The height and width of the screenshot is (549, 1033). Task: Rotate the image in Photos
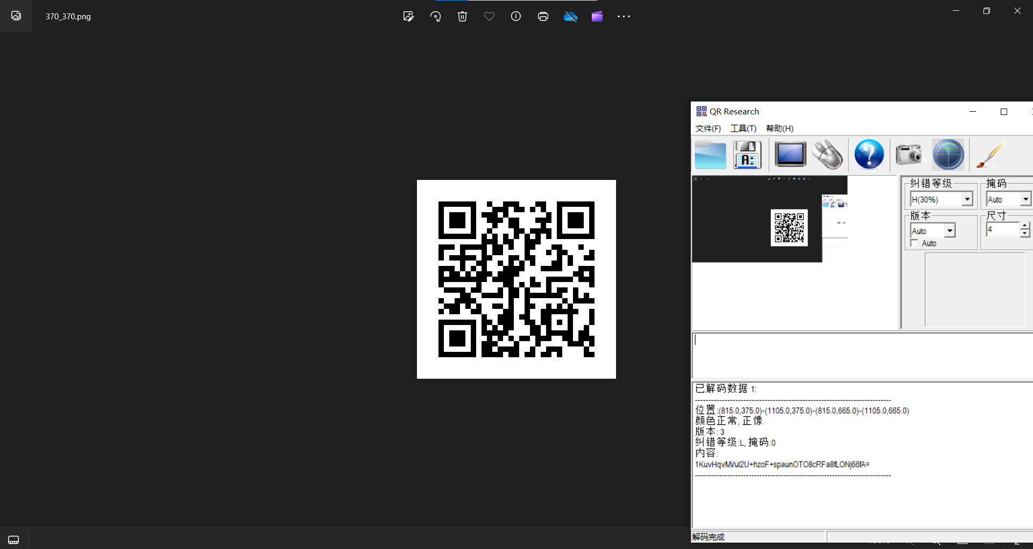coord(435,17)
